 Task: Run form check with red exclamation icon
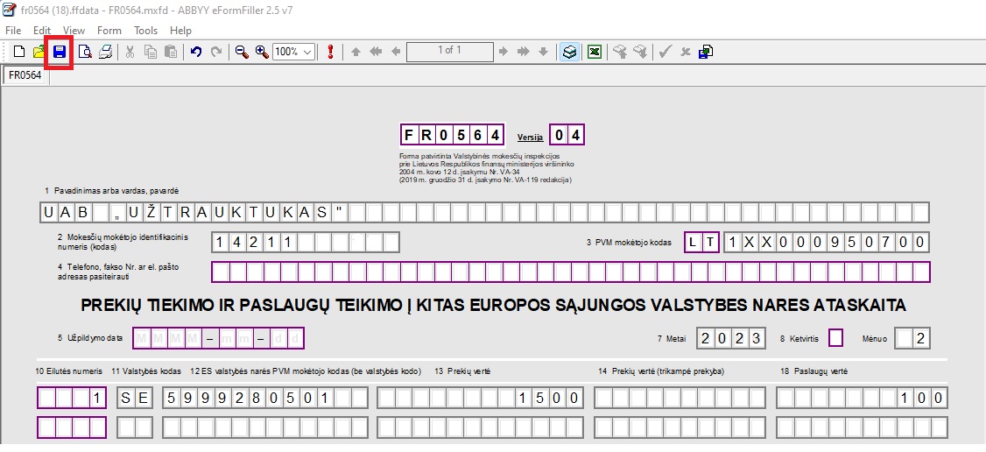pyautogui.click(x=331, y=53)
